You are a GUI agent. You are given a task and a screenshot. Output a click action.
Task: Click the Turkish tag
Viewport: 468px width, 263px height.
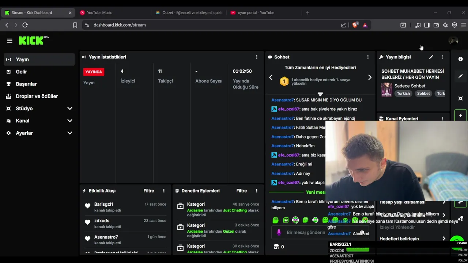pos(403,94)
